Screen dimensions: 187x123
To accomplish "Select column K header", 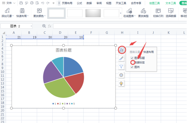I will (169, 33).
